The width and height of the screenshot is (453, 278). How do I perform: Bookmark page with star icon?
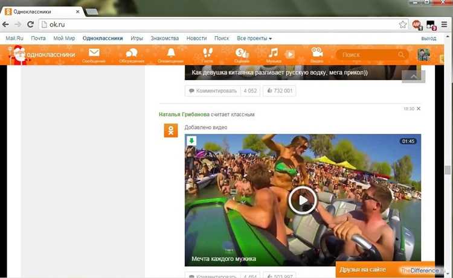(403, 25)
